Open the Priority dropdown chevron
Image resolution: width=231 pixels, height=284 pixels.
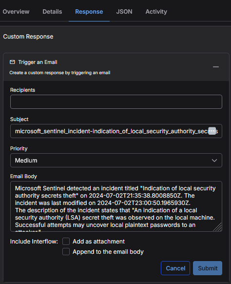214,161
